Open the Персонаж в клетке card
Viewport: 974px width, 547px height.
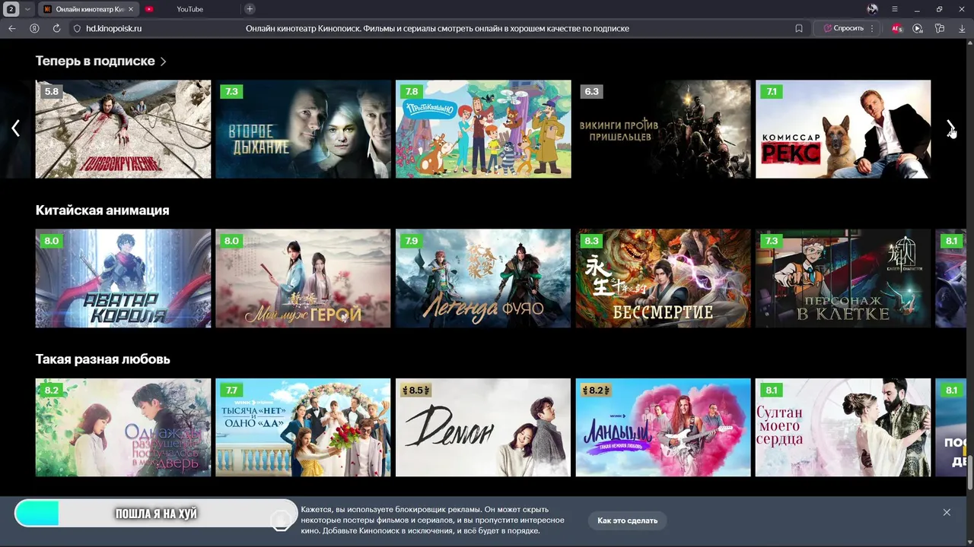click(843, 278)
